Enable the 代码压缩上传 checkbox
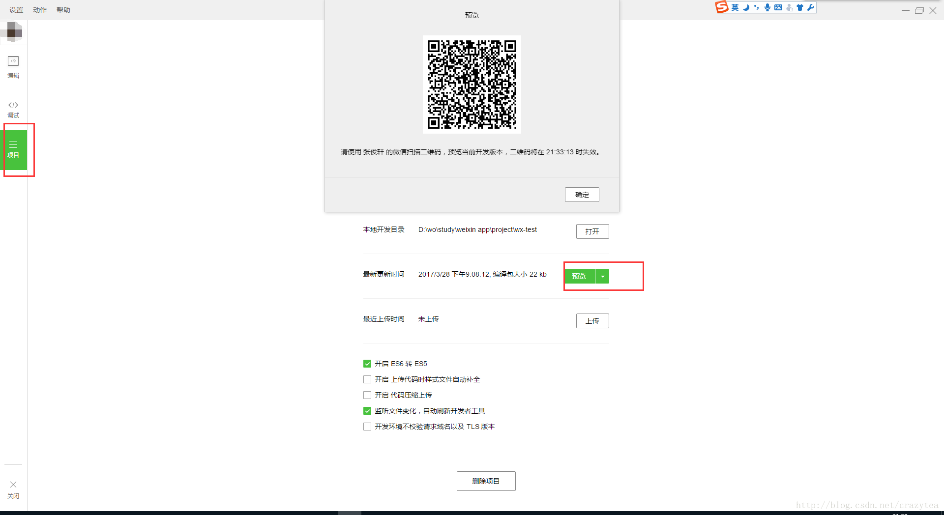The height and width of the screenshot is (515, 944). 367,395
